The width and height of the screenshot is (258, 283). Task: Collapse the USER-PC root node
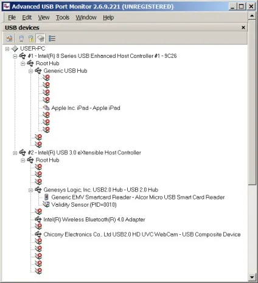coord(7,49)
